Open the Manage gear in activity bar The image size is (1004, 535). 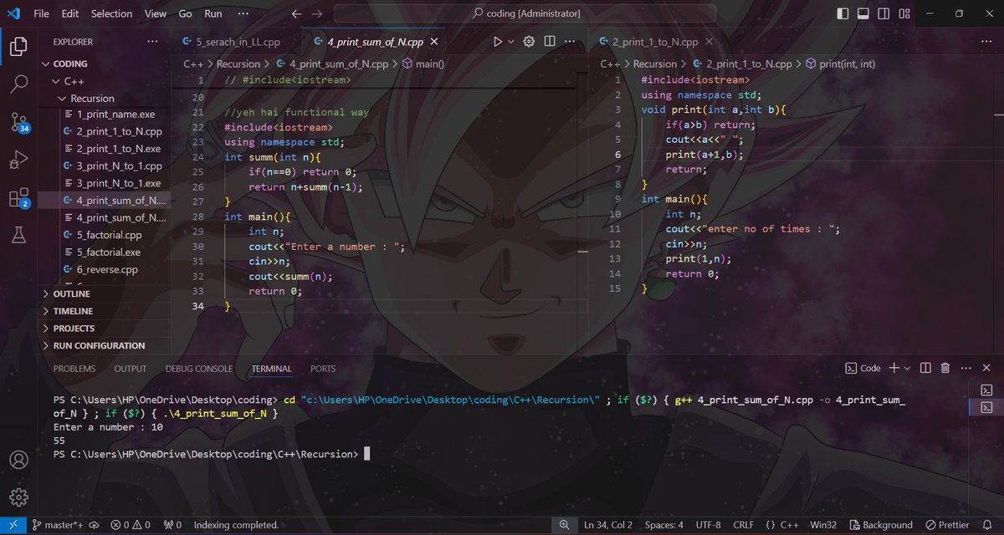(18, 498)
